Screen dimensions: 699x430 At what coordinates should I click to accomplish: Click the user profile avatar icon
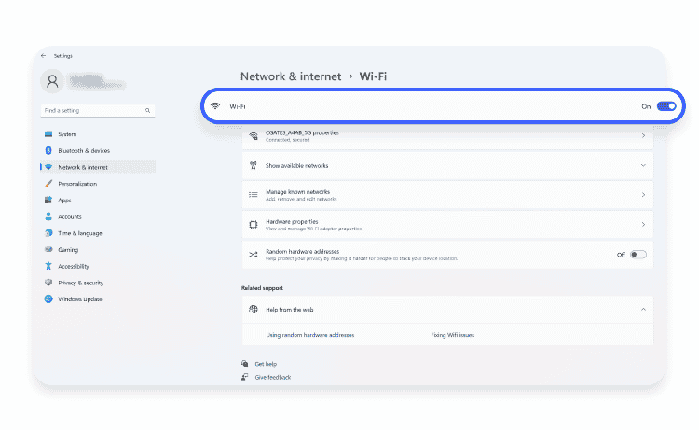(x=52, y=81)
